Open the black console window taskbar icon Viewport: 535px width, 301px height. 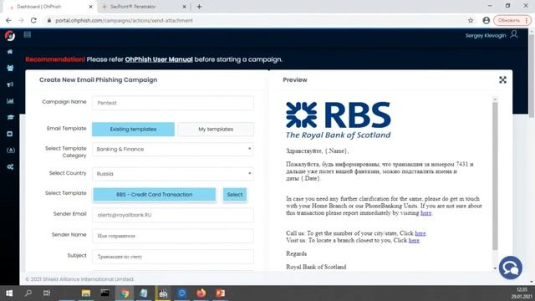pos(104,293)
